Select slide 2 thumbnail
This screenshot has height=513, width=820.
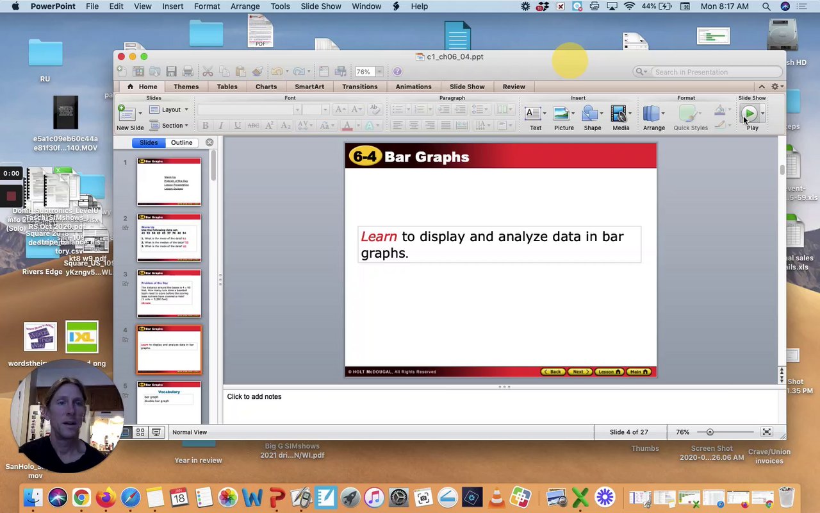[x=169, y=238]
